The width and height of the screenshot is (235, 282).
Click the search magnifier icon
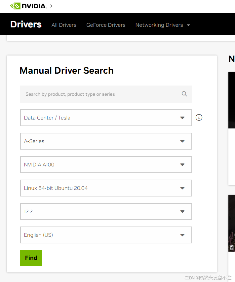click(184, 94)
